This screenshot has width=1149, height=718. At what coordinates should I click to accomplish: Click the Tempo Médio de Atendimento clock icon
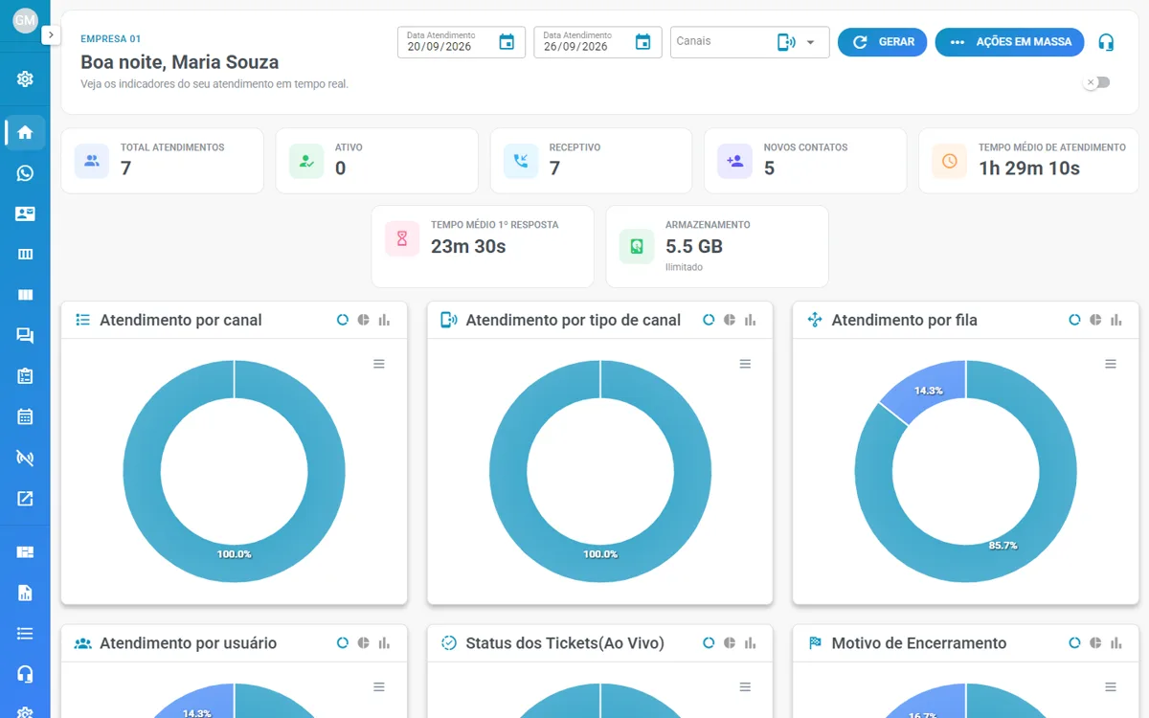coord(950,161)
